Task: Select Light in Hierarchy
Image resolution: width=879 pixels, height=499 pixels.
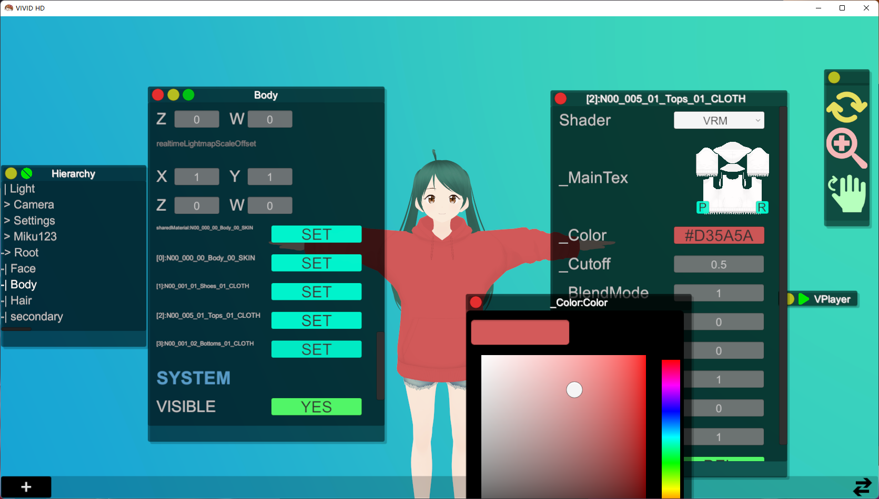Action: [22, 189]
